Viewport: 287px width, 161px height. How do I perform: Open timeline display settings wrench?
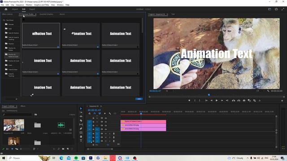pos(110,114)
